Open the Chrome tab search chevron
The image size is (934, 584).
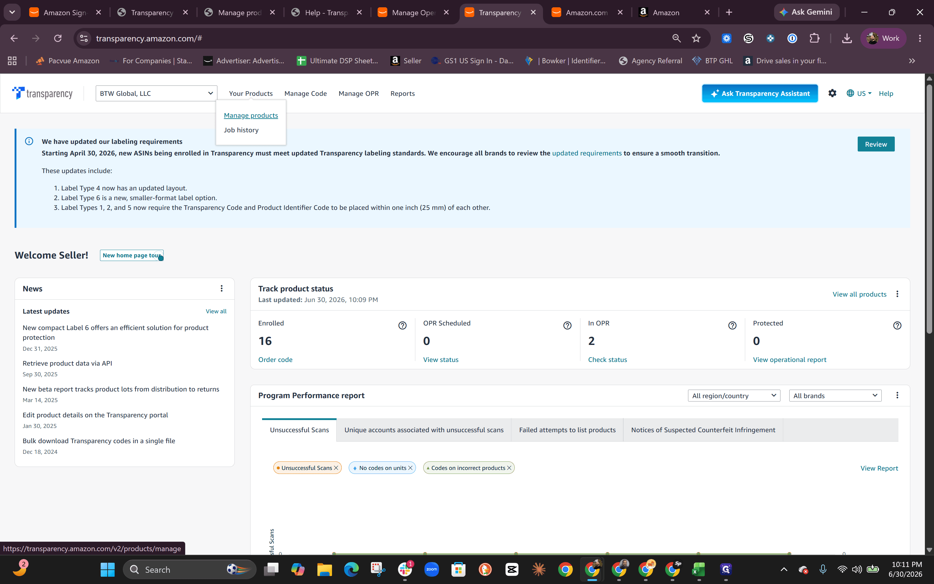pyautogui.click(x=12, y=12)
